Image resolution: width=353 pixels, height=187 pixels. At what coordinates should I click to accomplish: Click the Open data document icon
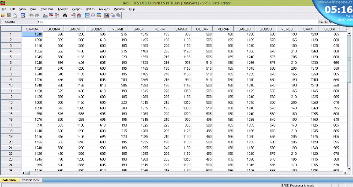click(x=3, y=15)
